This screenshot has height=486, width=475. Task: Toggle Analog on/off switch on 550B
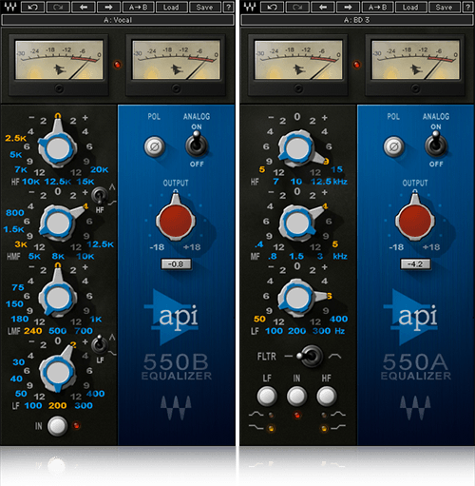tap(197, 145)
